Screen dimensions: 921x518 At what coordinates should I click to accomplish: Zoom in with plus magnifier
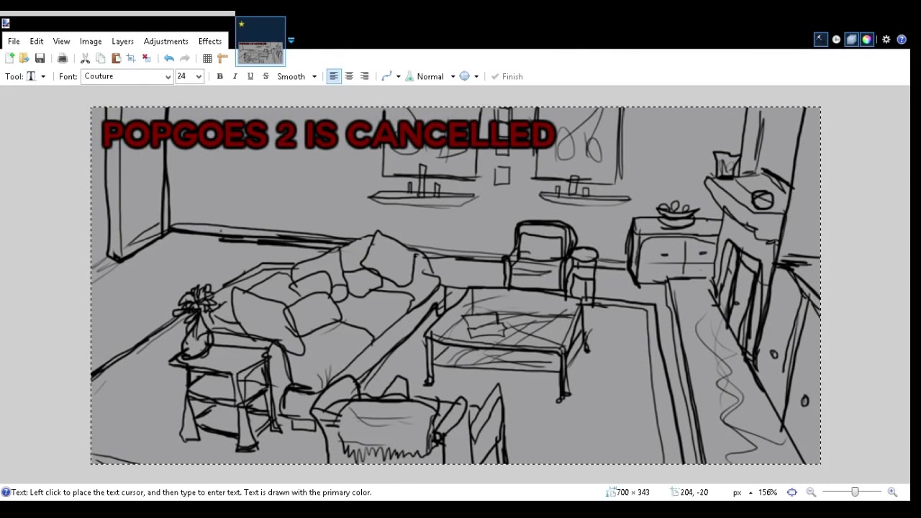892,493
